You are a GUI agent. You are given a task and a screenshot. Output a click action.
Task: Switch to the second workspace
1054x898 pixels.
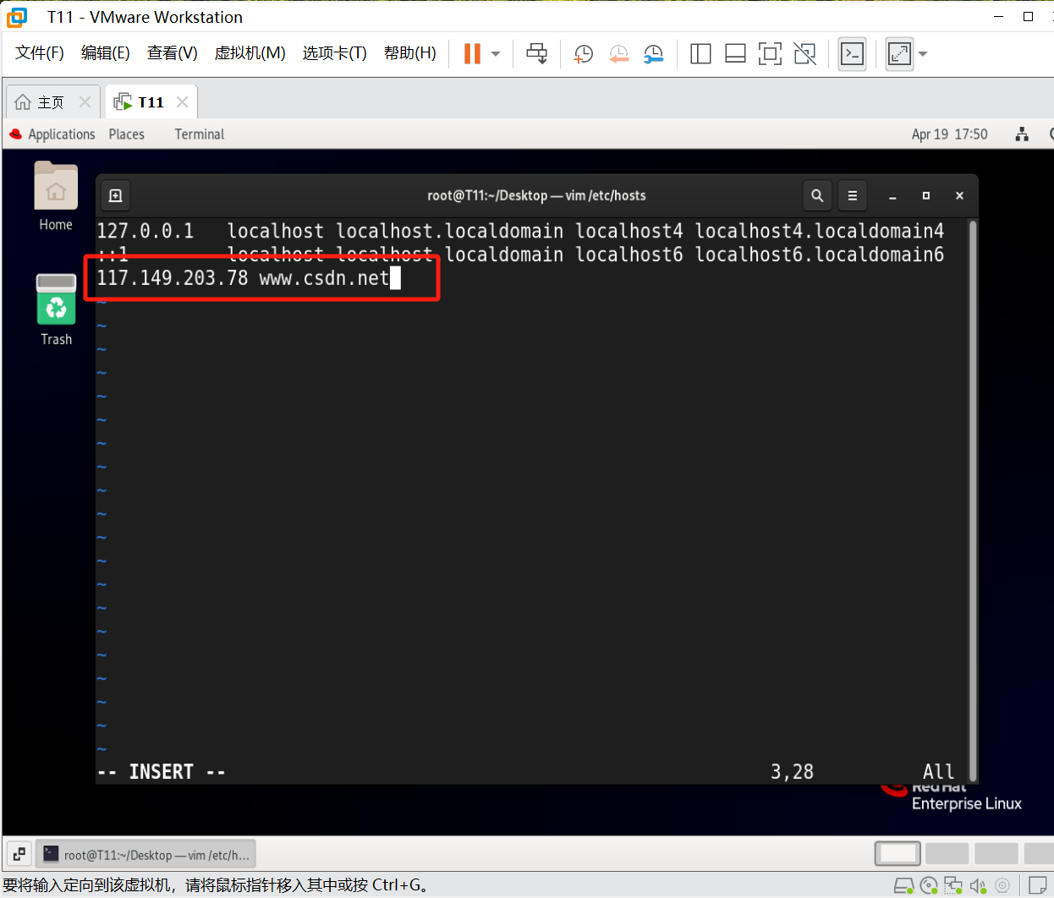pyautogui.click(x=947, y=854)
